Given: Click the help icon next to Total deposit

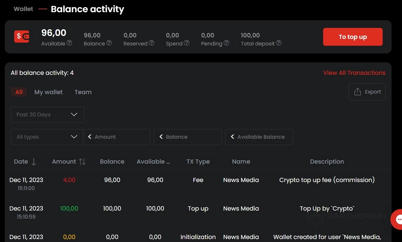Looking at the screenshot, I should (279, 43).
